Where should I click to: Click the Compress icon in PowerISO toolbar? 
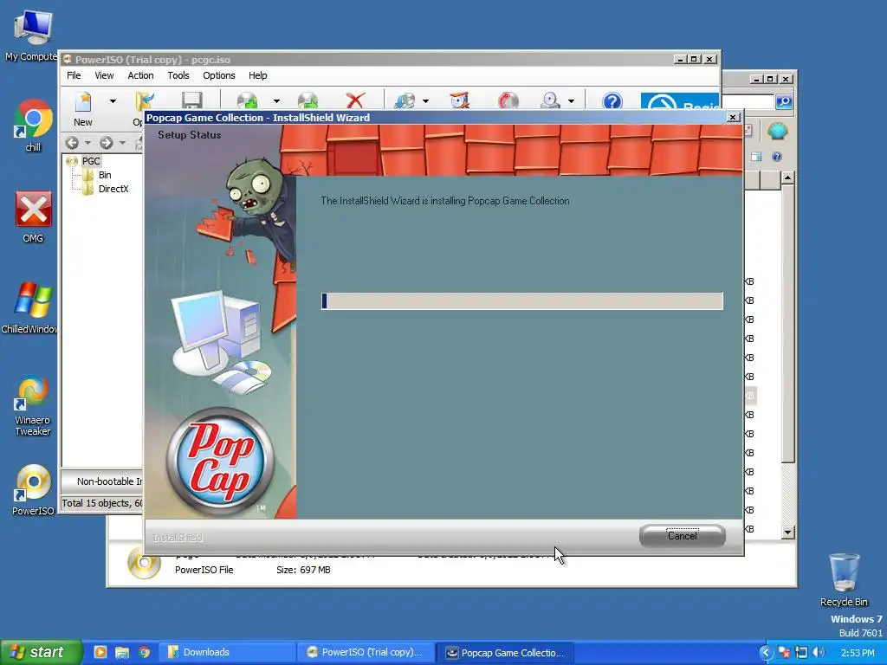click(459, 100)
